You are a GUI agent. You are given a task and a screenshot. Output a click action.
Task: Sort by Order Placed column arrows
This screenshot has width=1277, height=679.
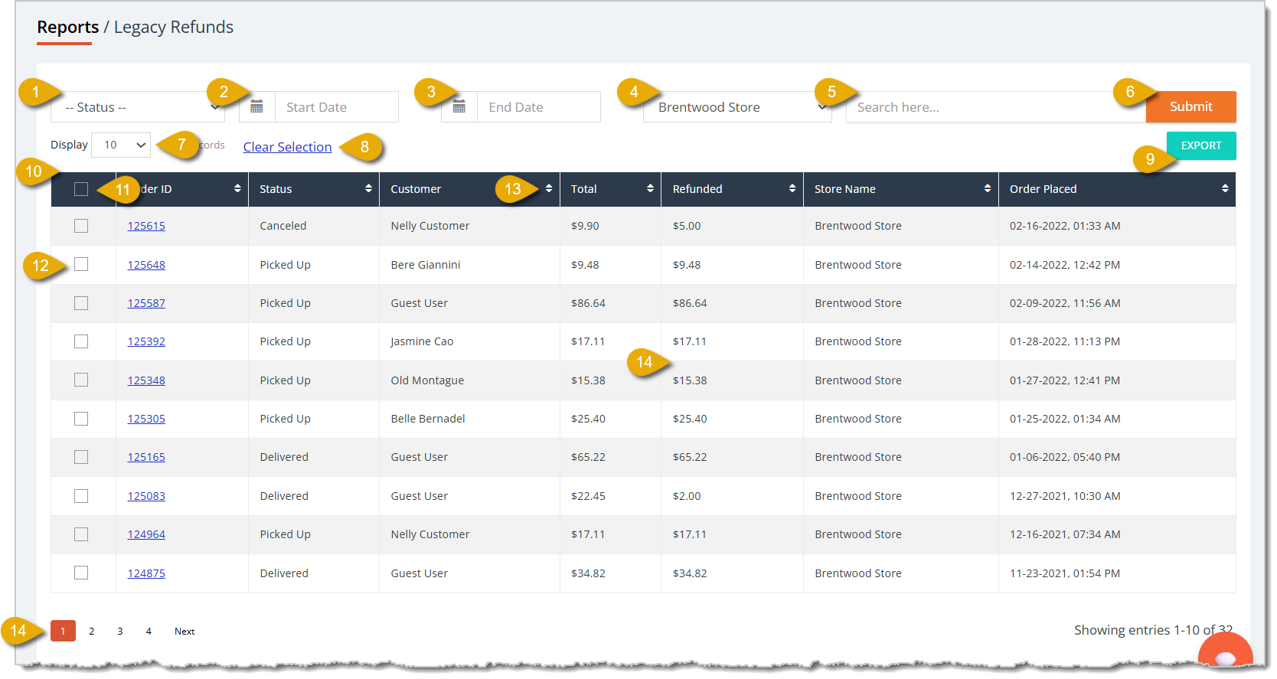(1225, 188)
